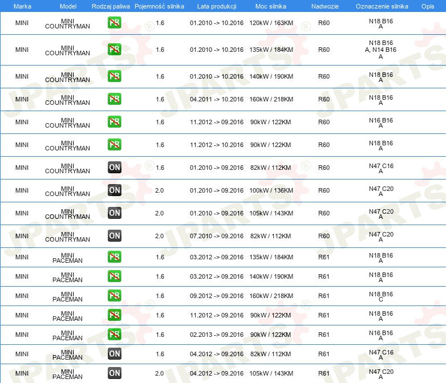Click 1.6 capacity in 120kW / 163KM row
The image size is (446, 383).
(160, 23)
